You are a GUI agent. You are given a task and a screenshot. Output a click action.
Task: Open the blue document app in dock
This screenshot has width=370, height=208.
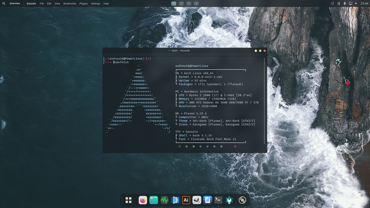[x=208, y=200]
